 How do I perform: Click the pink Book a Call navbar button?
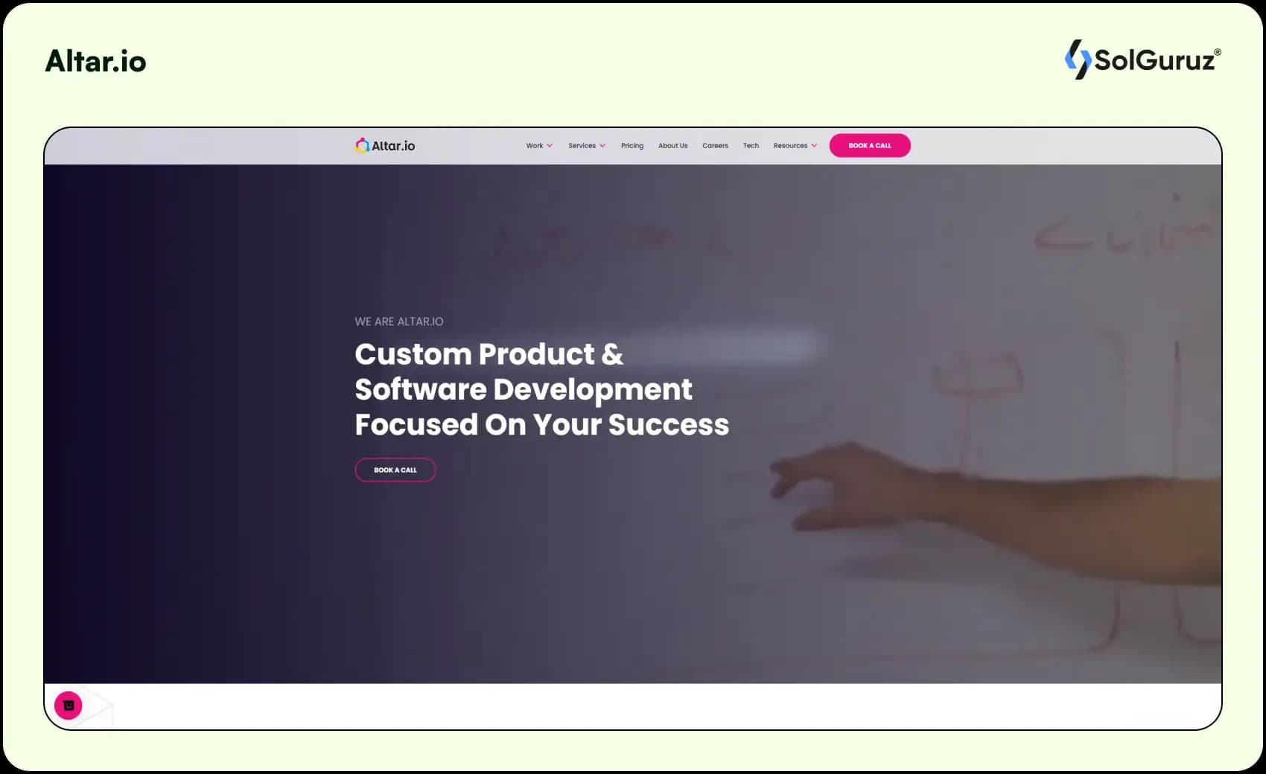pos(870,145)
